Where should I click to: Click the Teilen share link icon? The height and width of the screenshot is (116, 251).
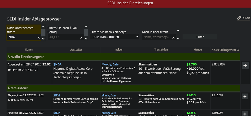[x=239, y=18]
